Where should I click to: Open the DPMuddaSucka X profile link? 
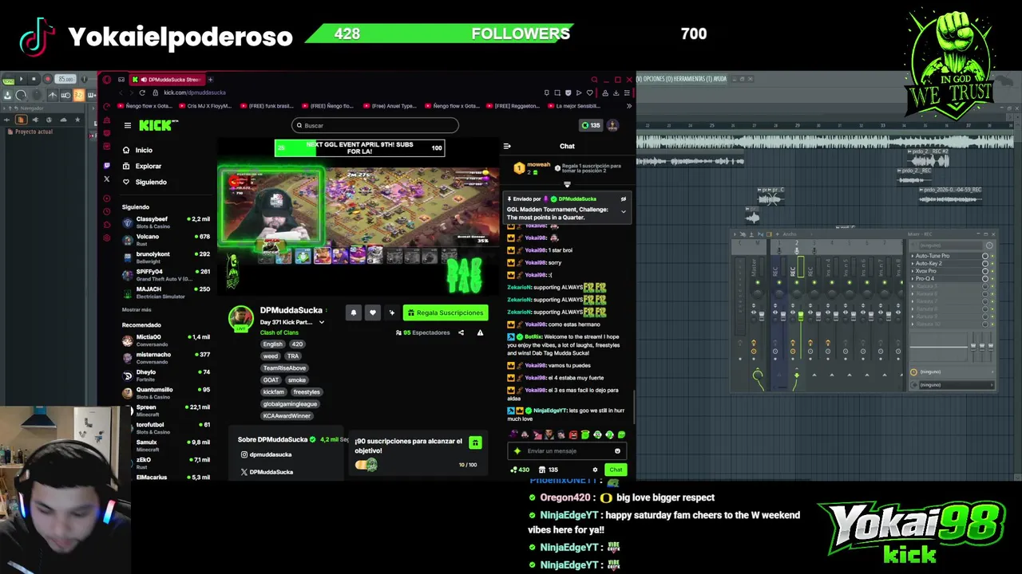pyautogui.click(x=267, y=472)
